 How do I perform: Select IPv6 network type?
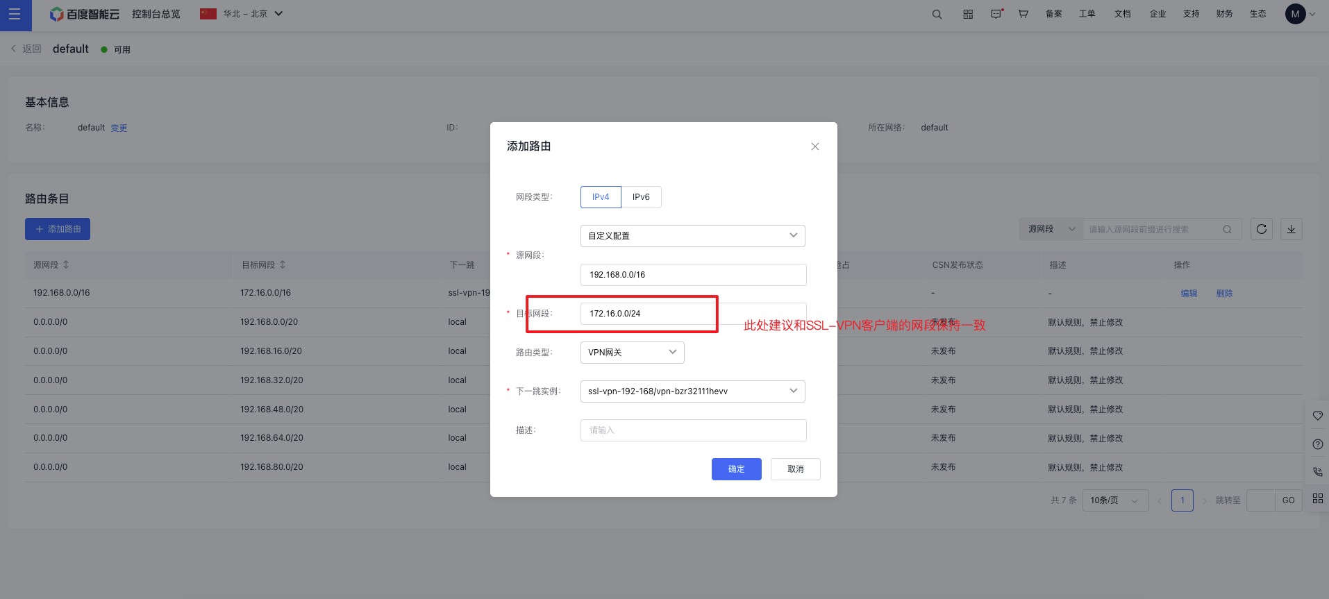click(x=641, y=197)
